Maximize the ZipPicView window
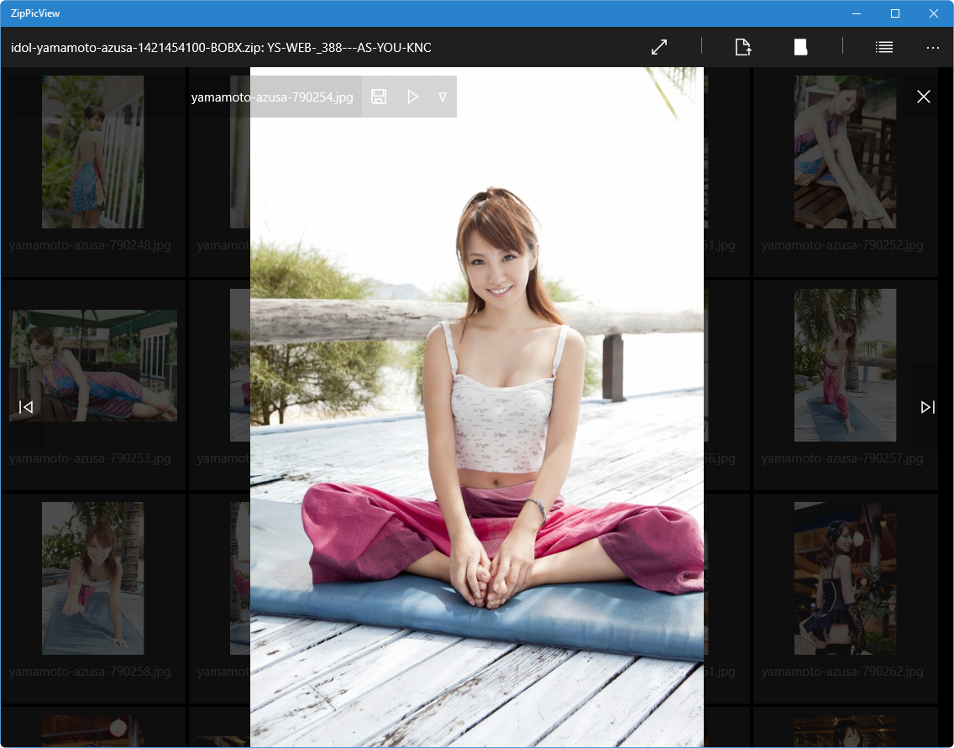The height and width of the screenshot is (748, 954). [x=895, y=13]
